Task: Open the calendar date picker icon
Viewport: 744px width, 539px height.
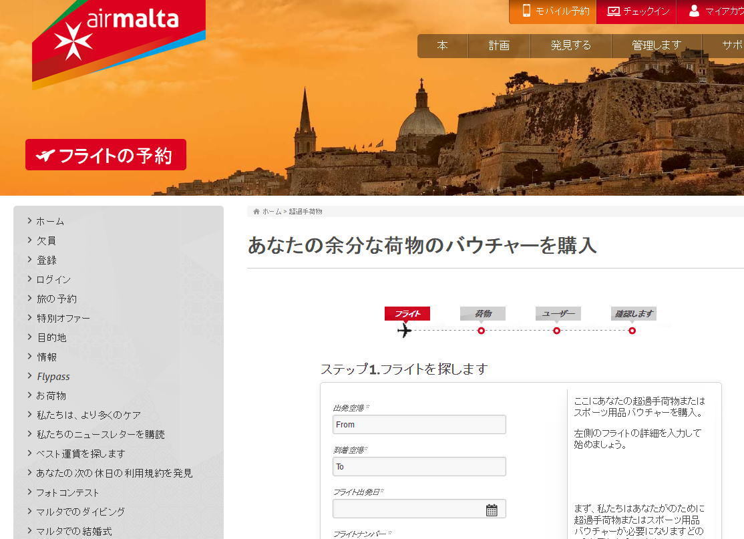Action: coord(492,510)
